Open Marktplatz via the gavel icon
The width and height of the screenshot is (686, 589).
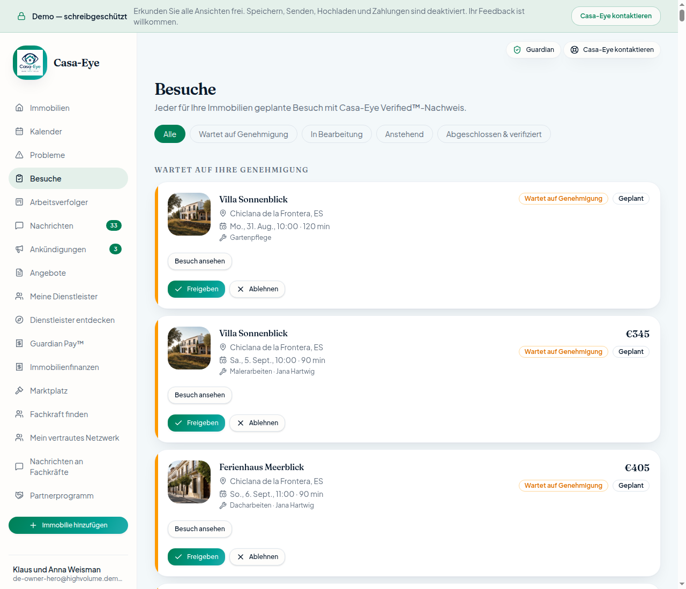pos(19,390)
